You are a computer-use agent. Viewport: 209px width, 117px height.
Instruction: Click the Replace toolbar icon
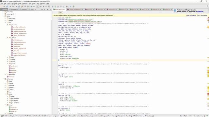28,6
